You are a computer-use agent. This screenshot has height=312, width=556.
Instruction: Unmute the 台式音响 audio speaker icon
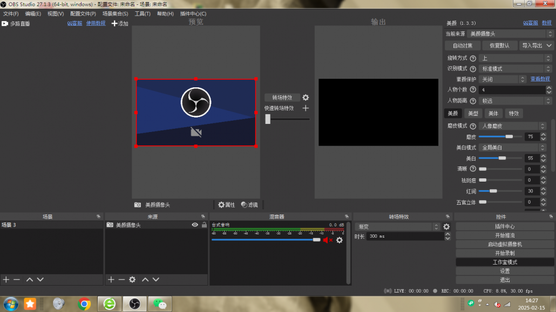327,240
